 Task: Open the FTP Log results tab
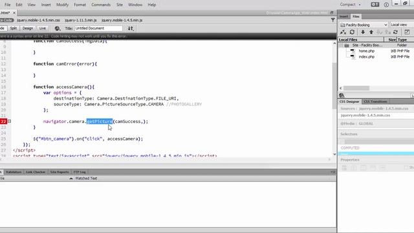point(80,172)
